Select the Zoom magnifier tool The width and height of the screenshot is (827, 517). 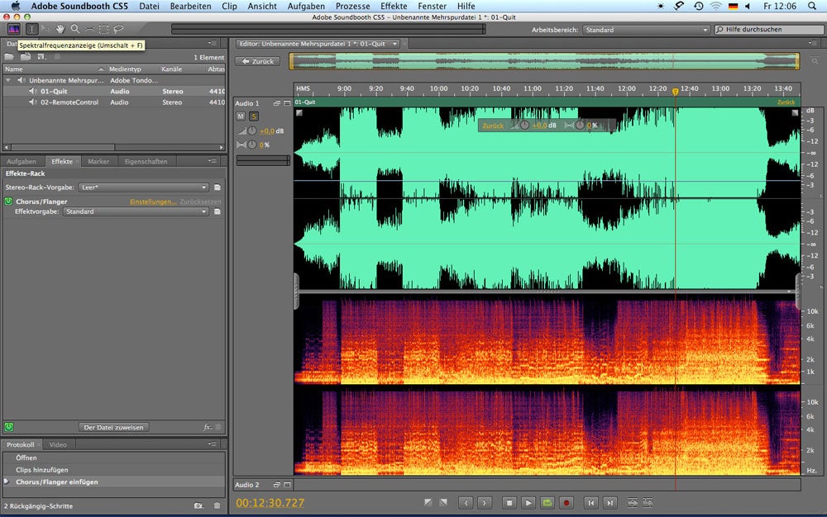click(74, 29)
